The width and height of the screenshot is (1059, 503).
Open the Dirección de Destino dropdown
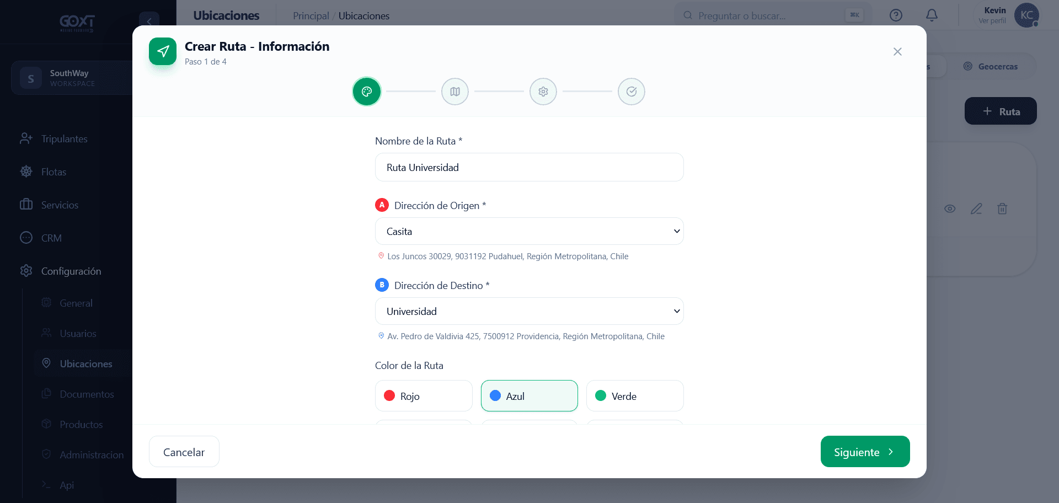coord(529,311)
